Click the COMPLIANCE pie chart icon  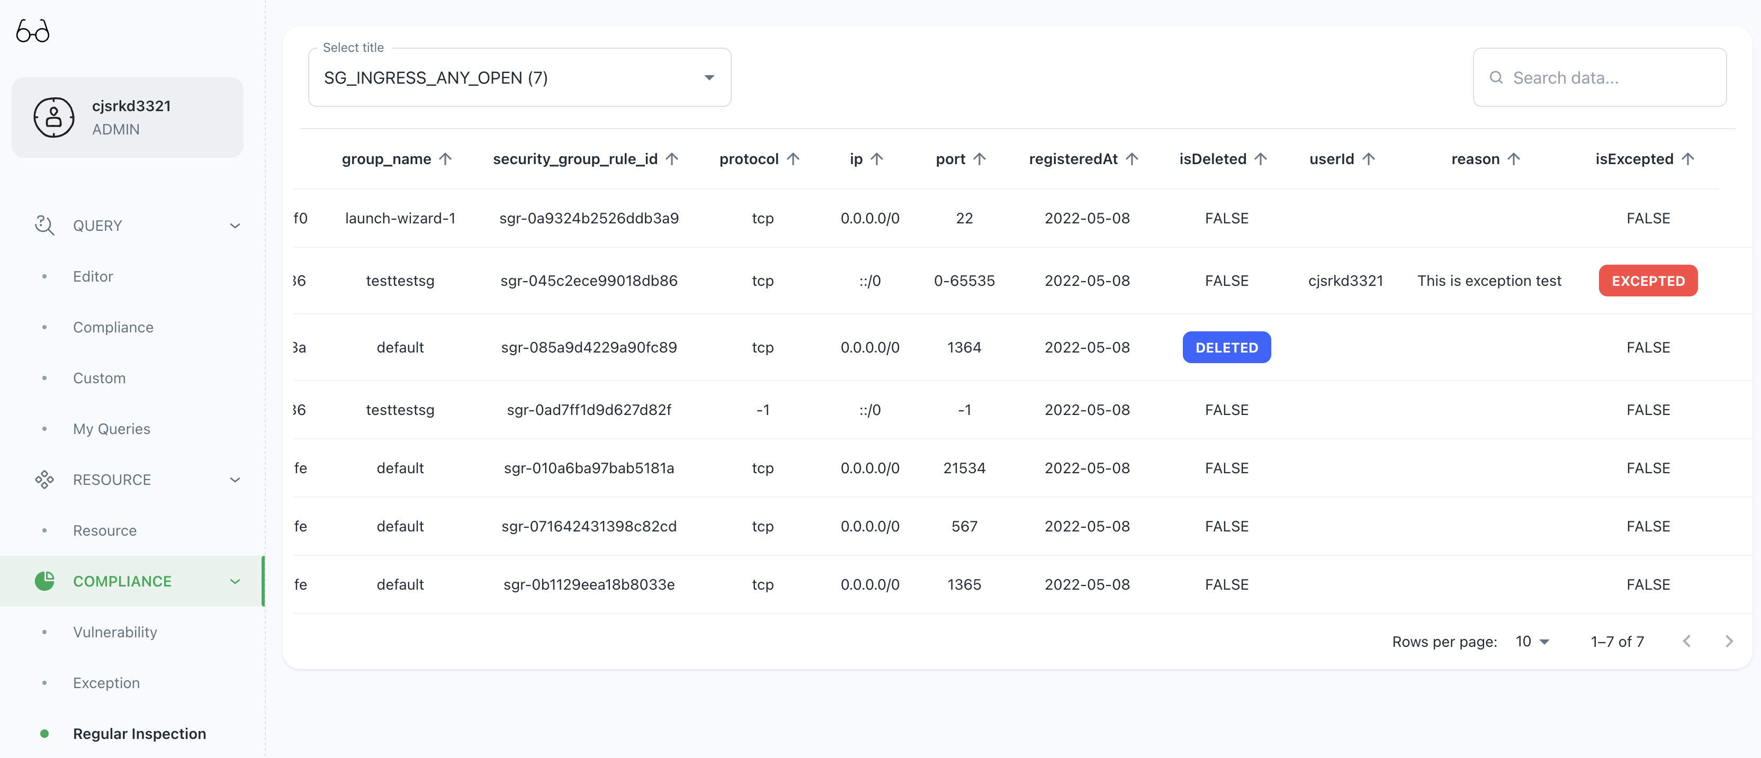click(44, 581)
